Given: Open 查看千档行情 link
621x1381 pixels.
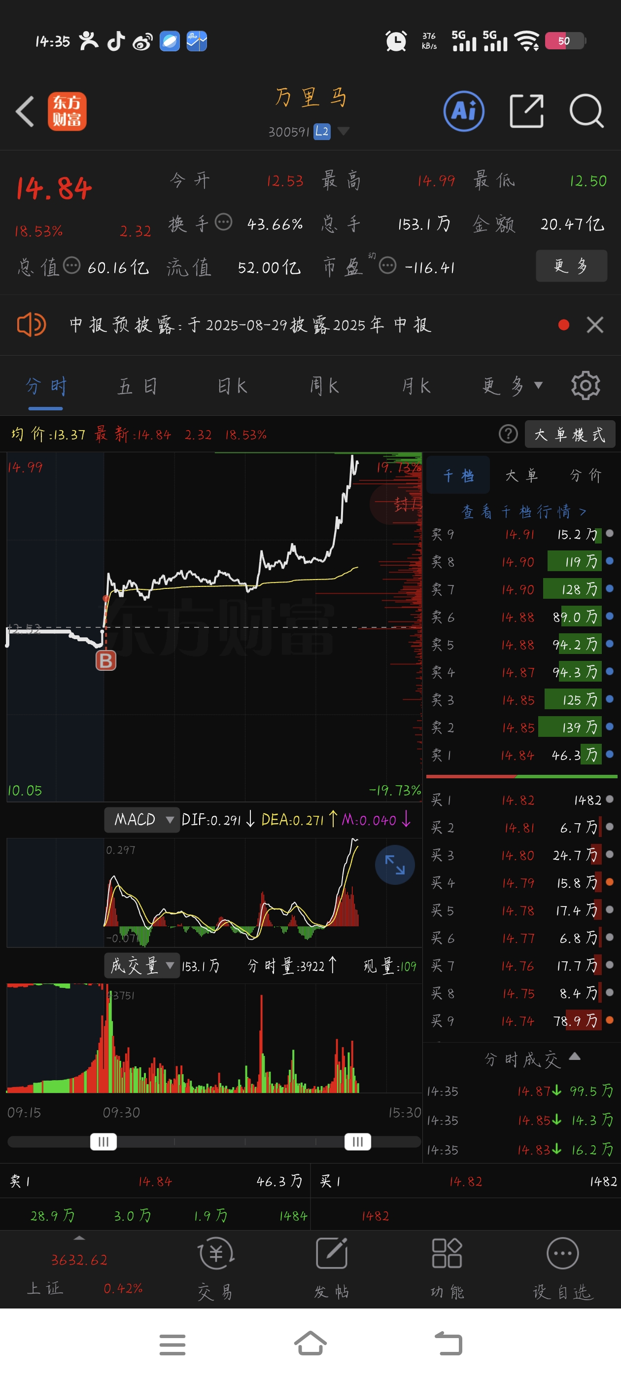Looking at the screenshot, I should [x=523, y=512].
